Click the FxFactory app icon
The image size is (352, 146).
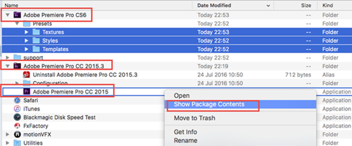tap(17, 126)
